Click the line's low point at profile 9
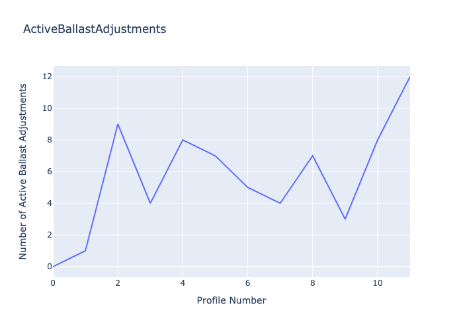The height and width of the screenshot is (330, 463). click(345, 219)
